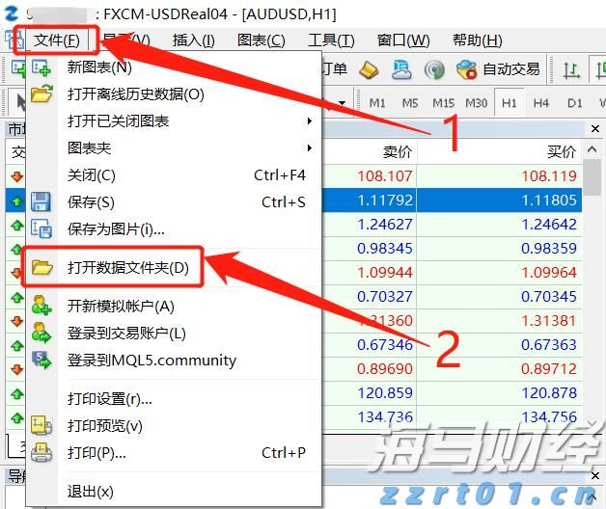Click the printer icon for 打印(P)
Screen dimensions: 606x509
click(41, 453)
